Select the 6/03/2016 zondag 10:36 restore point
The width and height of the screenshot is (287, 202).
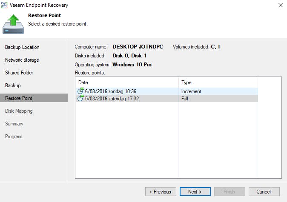coord(167,91)
